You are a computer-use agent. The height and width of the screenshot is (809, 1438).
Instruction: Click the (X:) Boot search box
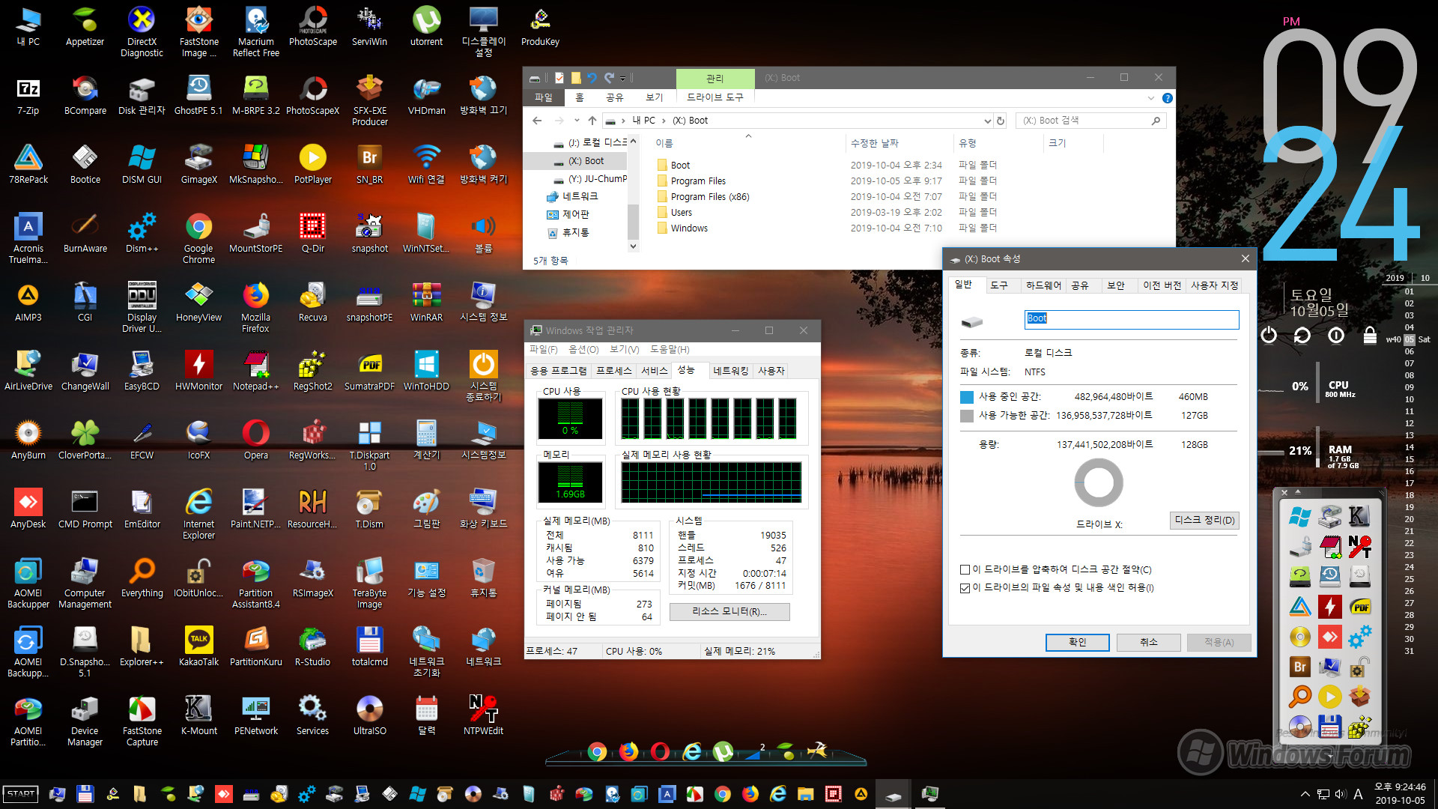coord(1090,121)
